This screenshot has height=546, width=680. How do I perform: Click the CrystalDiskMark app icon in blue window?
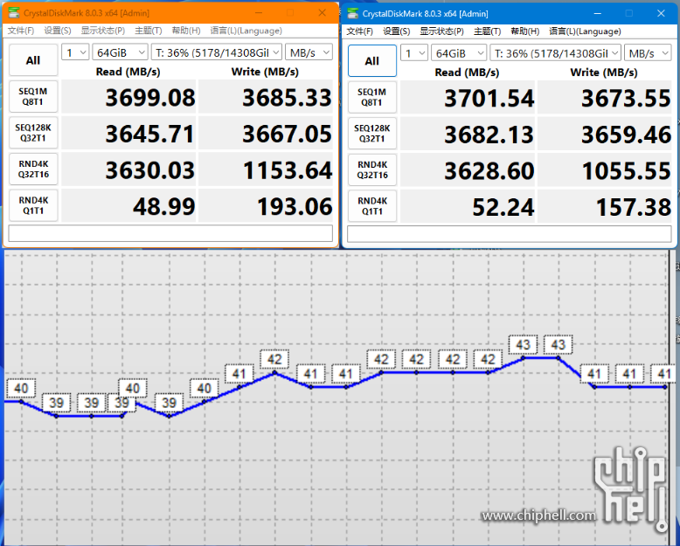[353, 13]
